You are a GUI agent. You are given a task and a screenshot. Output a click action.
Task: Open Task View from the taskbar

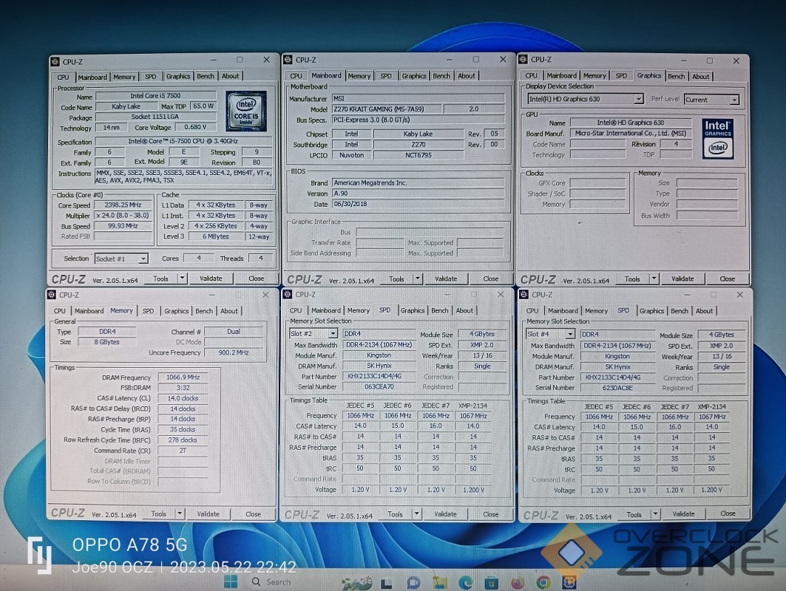tap(386, 583)
